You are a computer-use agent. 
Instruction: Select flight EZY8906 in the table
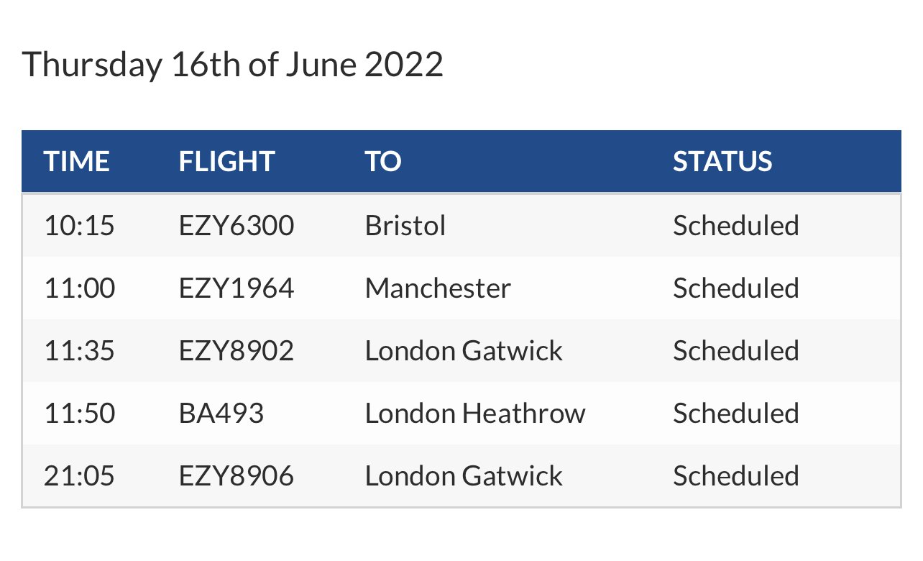click(x=237, y=476)
